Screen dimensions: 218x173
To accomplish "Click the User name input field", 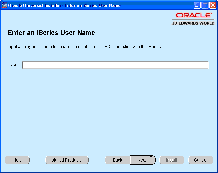I will (x=115, y=65).
